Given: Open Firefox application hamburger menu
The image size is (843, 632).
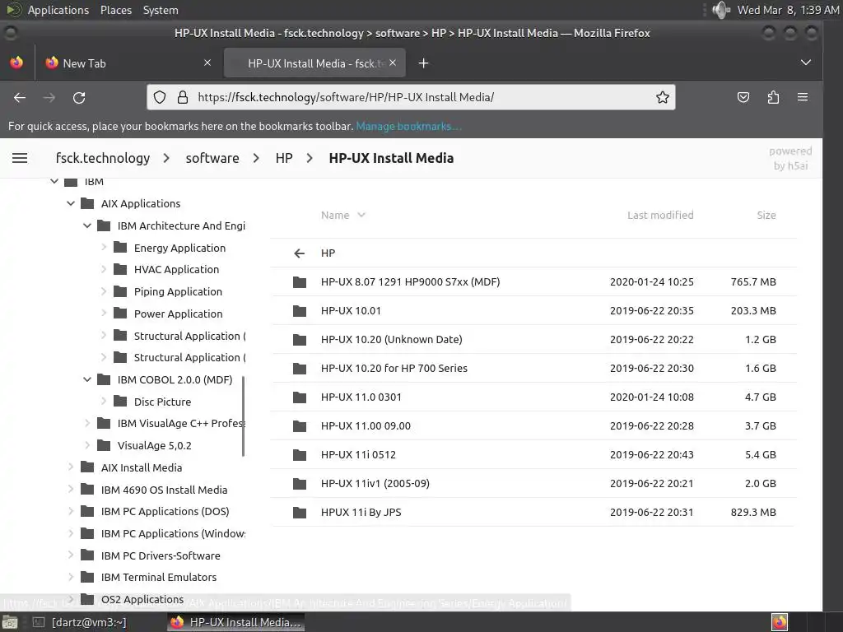Looking at the screenshot, I should (x=803, y=97).
